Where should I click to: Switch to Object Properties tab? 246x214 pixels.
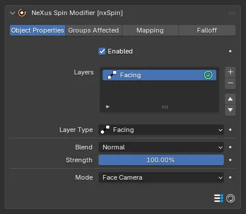click(37, 30)
